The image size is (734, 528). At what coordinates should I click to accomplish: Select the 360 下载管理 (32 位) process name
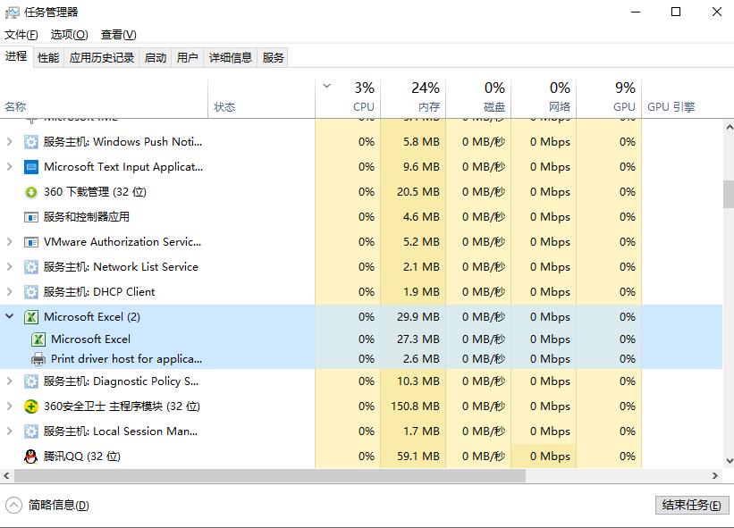coord(95,192)
